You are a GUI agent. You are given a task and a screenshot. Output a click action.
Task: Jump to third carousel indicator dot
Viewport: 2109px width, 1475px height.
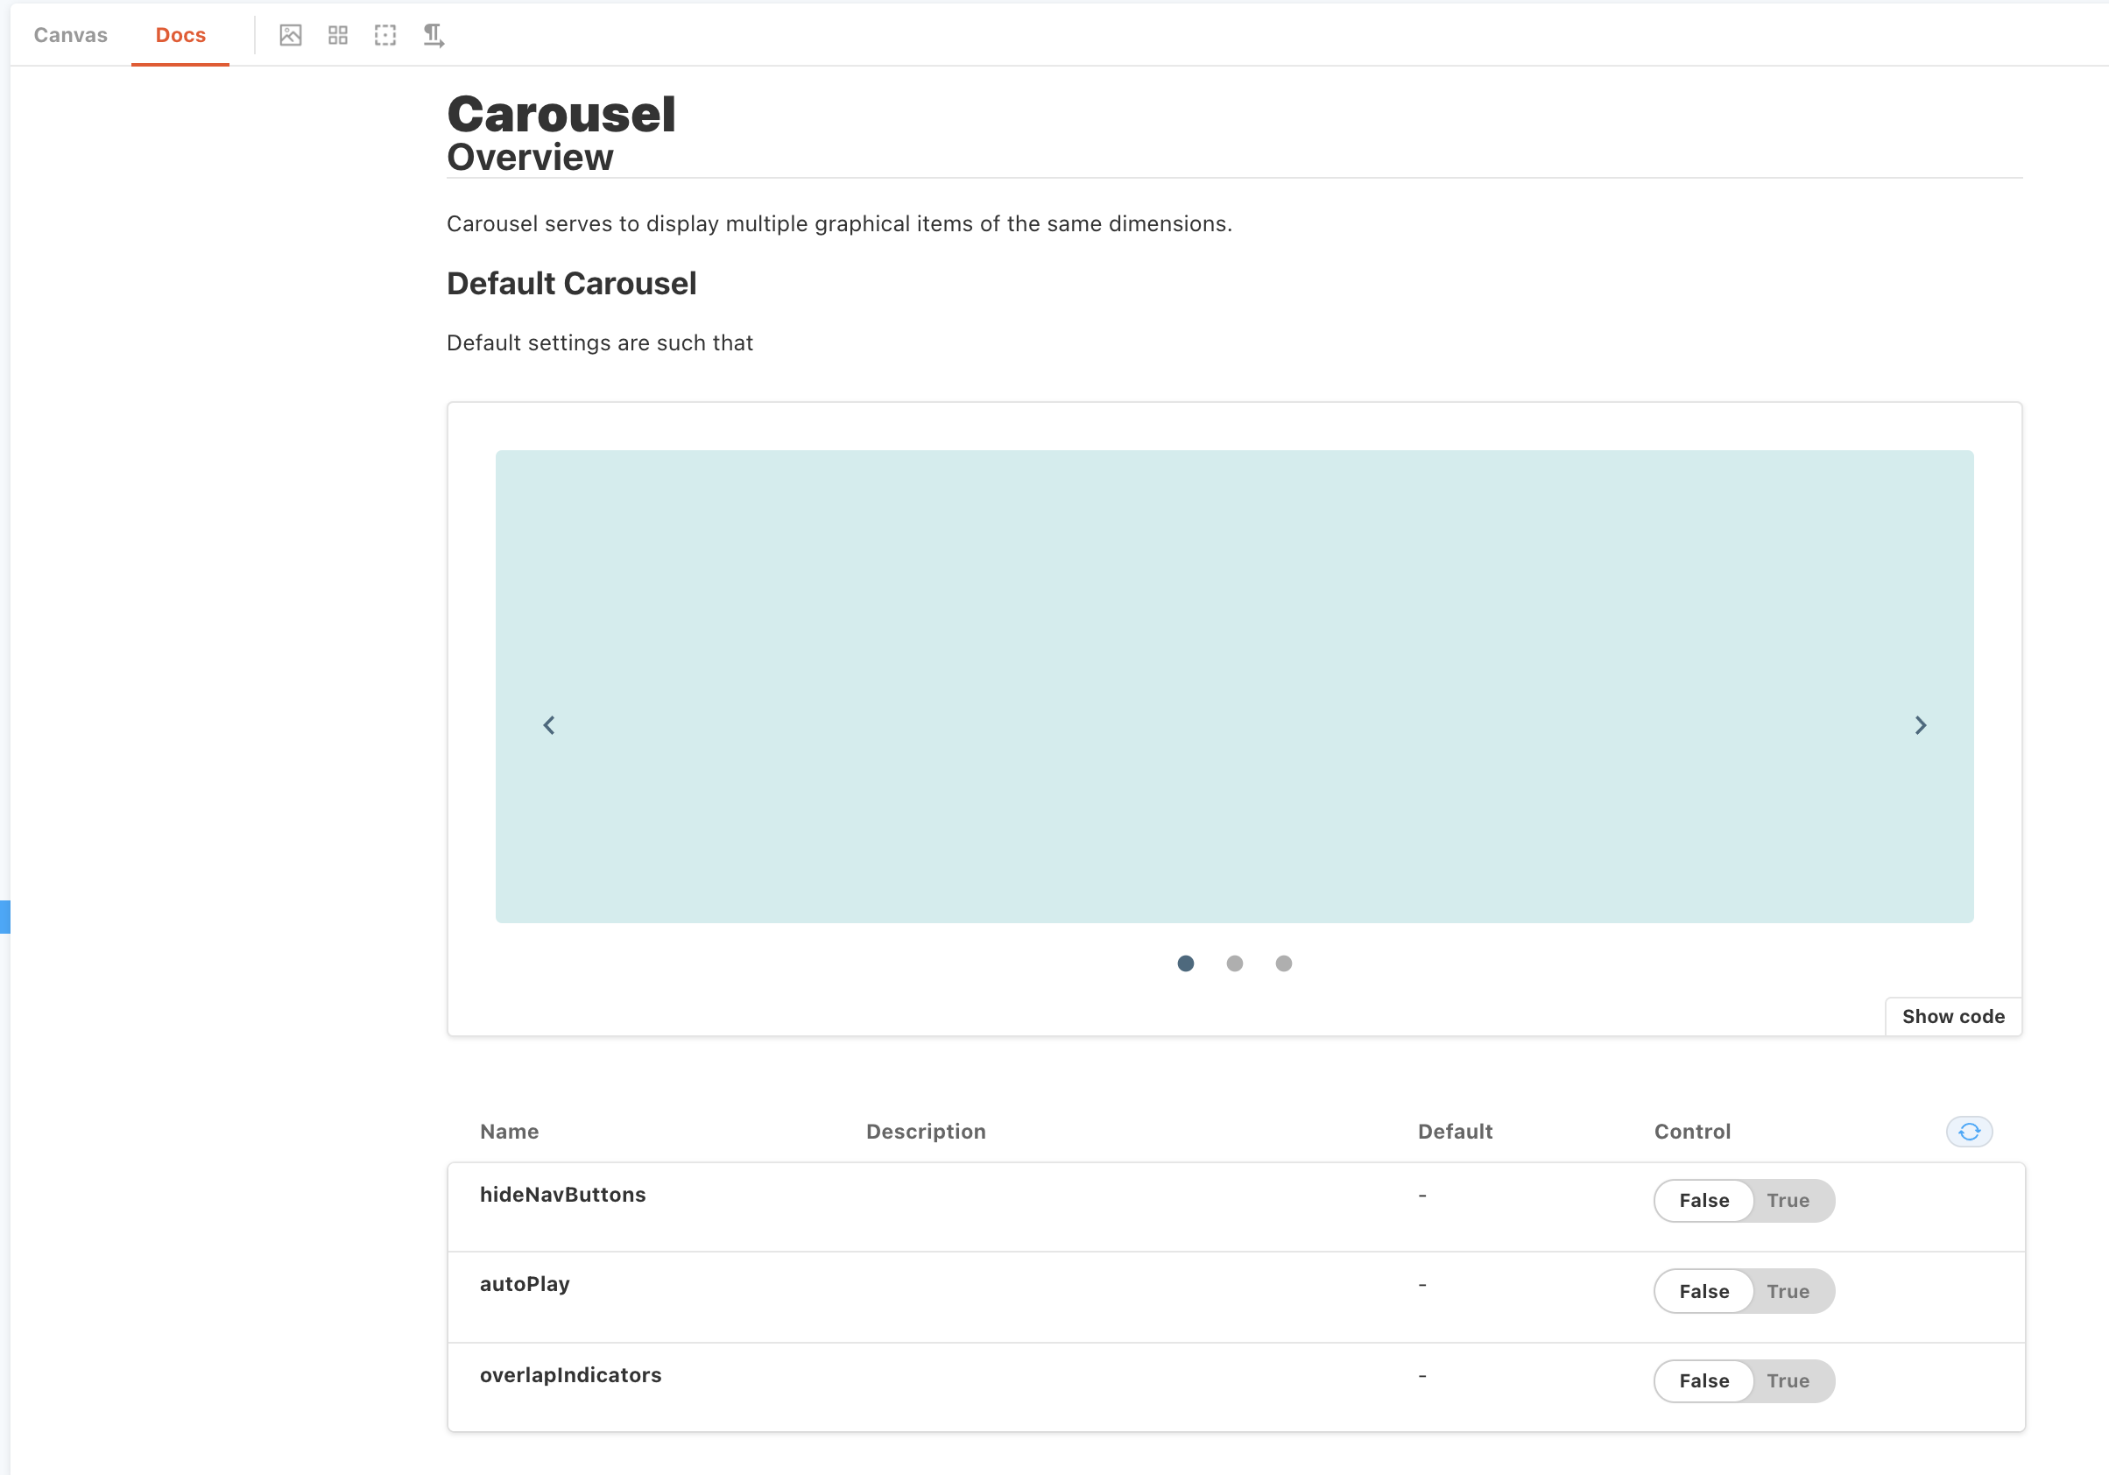pyautogui.click(x=1283, y=963)
